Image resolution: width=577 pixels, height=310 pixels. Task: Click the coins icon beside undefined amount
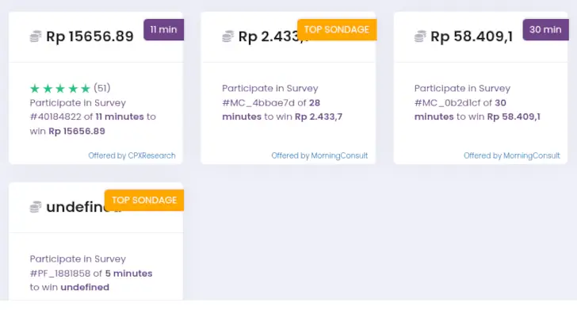click(36, 207)
